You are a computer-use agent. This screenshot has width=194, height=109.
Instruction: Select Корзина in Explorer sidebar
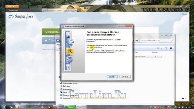click(x=65, y=98)
